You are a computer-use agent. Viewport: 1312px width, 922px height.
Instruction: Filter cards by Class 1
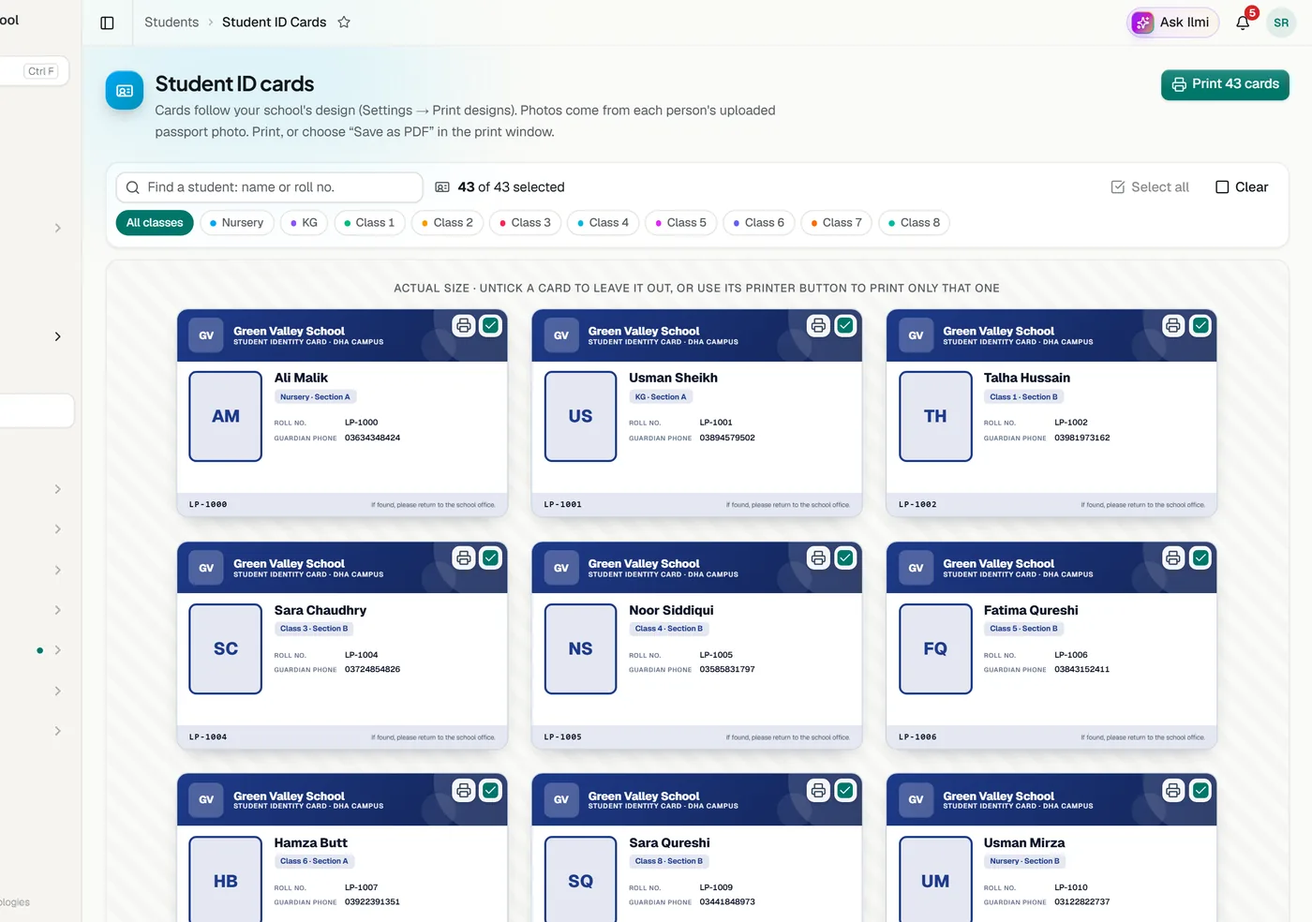click(x=369, y=223)
